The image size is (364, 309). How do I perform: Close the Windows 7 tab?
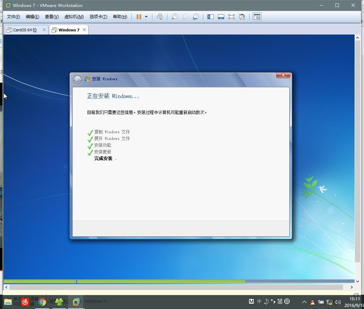coord(84,30)
